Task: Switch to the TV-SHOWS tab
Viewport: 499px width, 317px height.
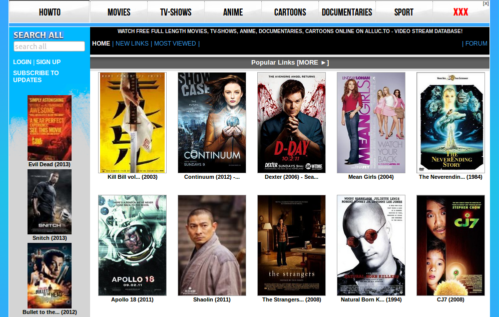Action: click(x=176, y=12)
